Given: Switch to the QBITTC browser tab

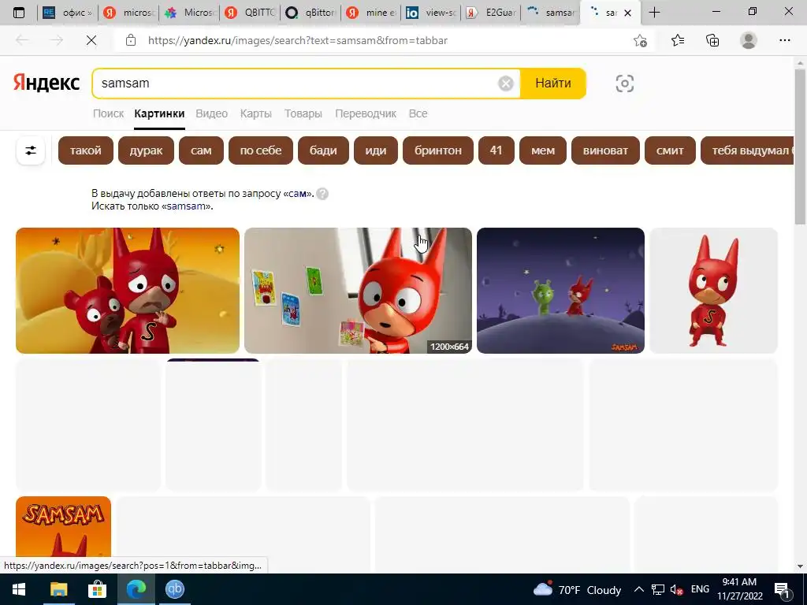Looking at the screenshot, I should [251, 13].
